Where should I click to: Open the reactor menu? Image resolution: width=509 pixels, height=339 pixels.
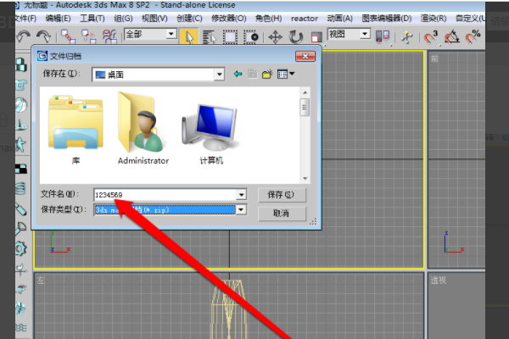point(305,19)
